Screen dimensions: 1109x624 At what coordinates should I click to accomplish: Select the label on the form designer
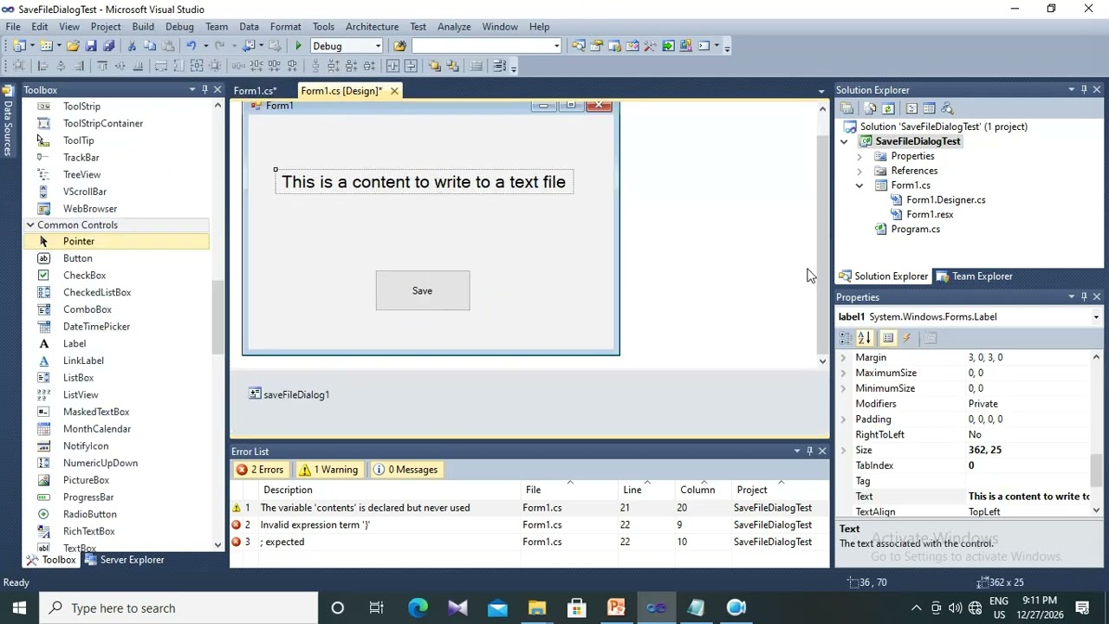[424, 182]
